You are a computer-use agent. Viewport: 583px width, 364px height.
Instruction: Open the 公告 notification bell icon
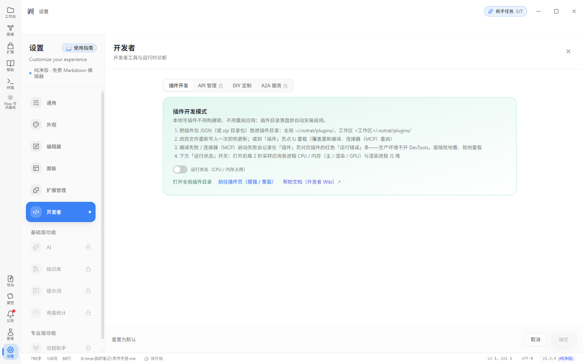11,316
